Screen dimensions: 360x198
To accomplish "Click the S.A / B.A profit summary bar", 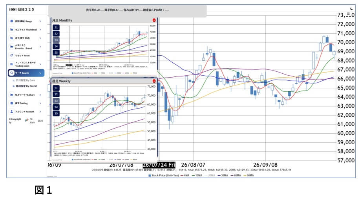I will (127, 11).
